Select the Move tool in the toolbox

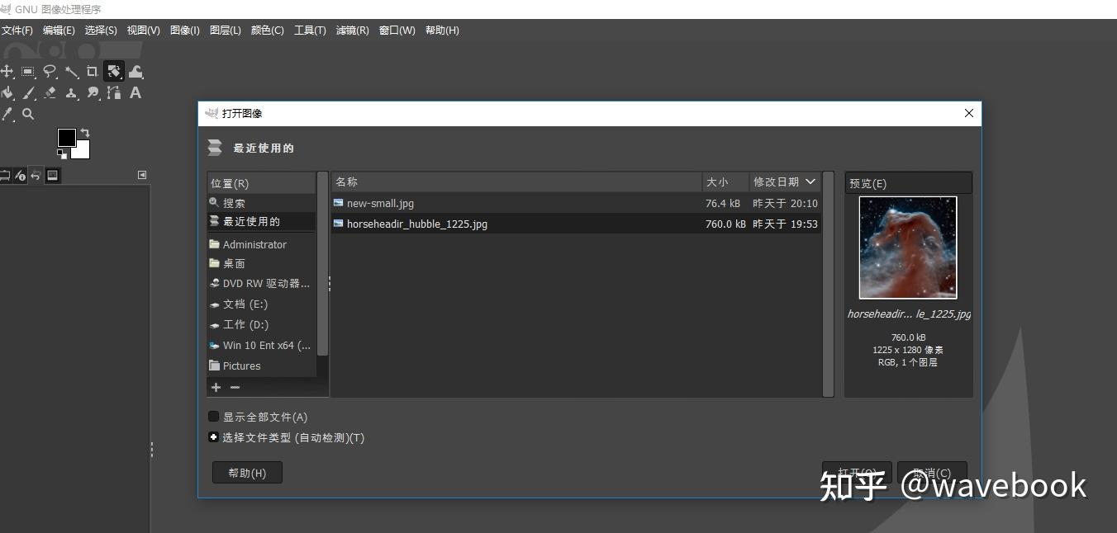click(x=7, y=71)
